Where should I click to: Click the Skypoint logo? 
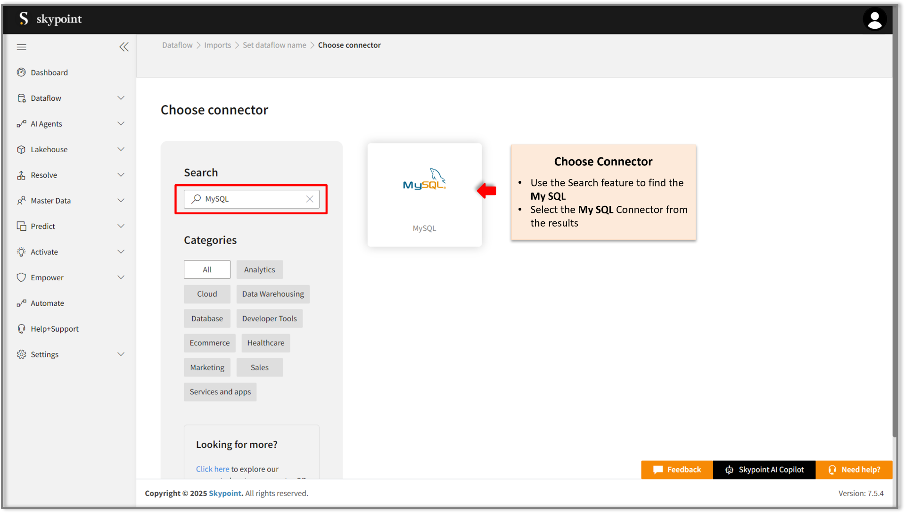pyautogui.click(x=50, y=19)
